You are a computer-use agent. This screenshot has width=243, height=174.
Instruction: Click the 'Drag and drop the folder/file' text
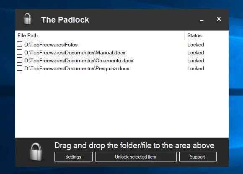[134, 146]
